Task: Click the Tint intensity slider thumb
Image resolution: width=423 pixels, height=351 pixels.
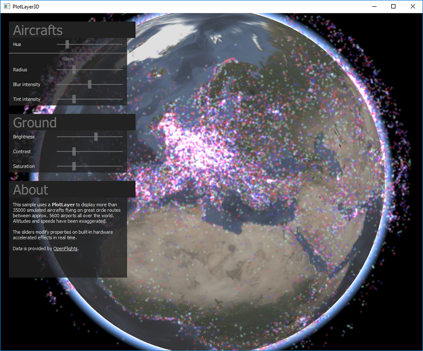Action: pyautogui.click(x=74, y=99)
